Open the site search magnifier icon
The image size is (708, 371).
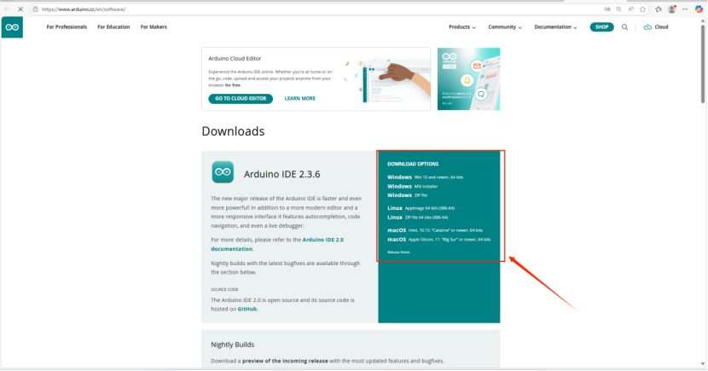(x=624, y=27)
